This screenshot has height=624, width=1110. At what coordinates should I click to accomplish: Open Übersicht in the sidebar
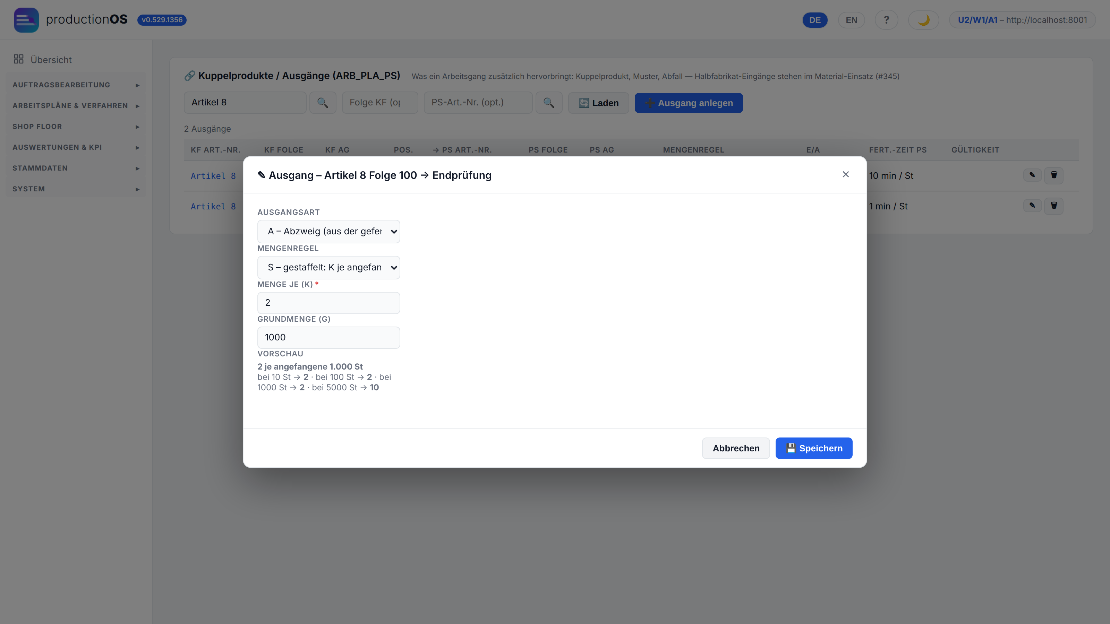pyautogui.click(x=76, y=59)
